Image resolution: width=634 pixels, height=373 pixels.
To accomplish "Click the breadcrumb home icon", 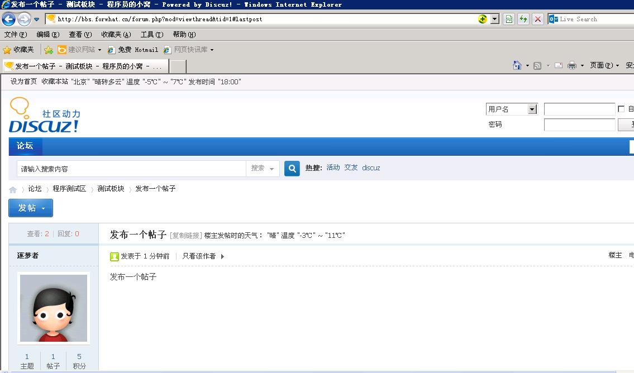I will 13,189.
